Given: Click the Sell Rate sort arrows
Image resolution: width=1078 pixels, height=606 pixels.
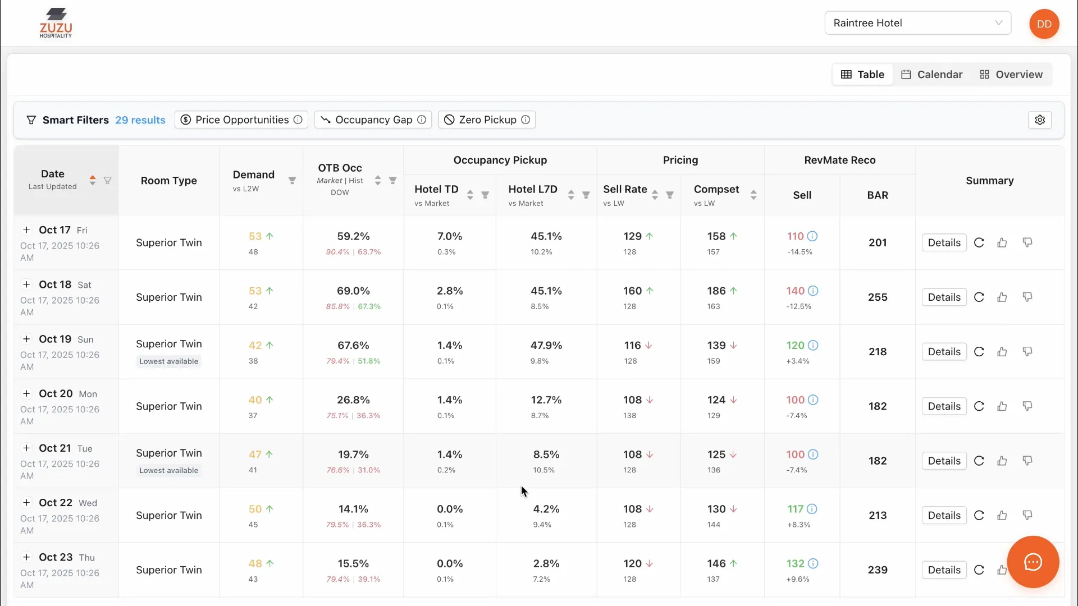Looking at the screenshot, I should [655, 195].
